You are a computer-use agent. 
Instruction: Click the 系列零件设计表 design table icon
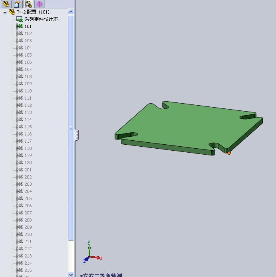(x=20, y=19)
